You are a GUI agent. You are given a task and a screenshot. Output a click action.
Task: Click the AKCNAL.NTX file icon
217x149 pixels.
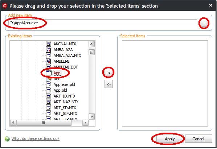(49, 44)
